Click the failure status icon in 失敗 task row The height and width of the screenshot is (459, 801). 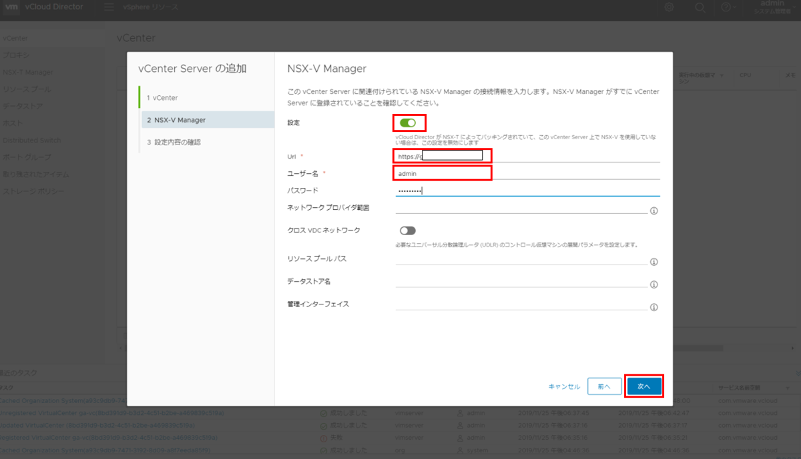coord(324,438)
